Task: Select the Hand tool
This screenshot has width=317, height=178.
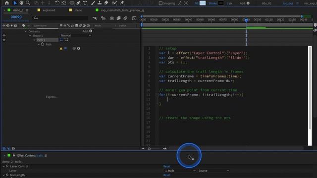Action: (21, 3)
